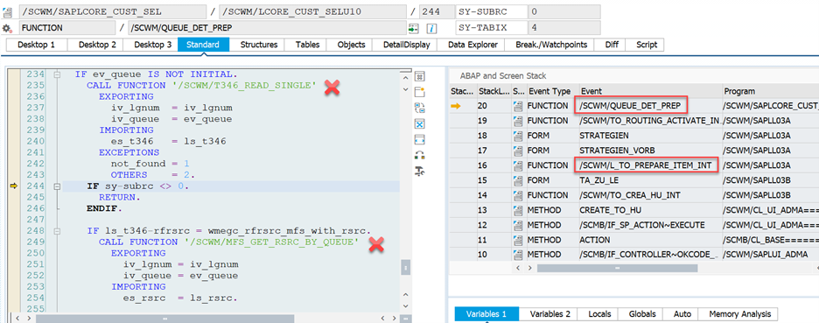Viewport: 819px width, 323px height.
Task: Switch to the Break./Watchpoints tab
Action: (551, 45)
